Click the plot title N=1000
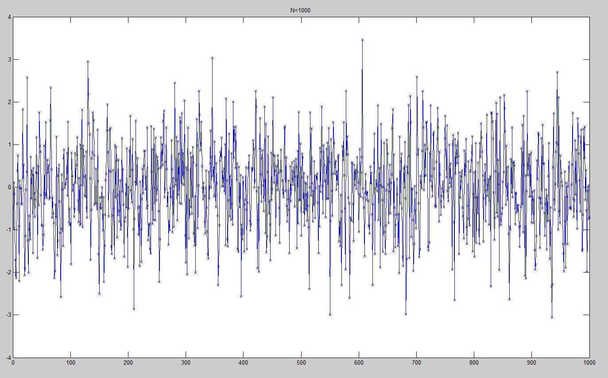Viewport: 608px width, 378px height. [x=301, y=10]
